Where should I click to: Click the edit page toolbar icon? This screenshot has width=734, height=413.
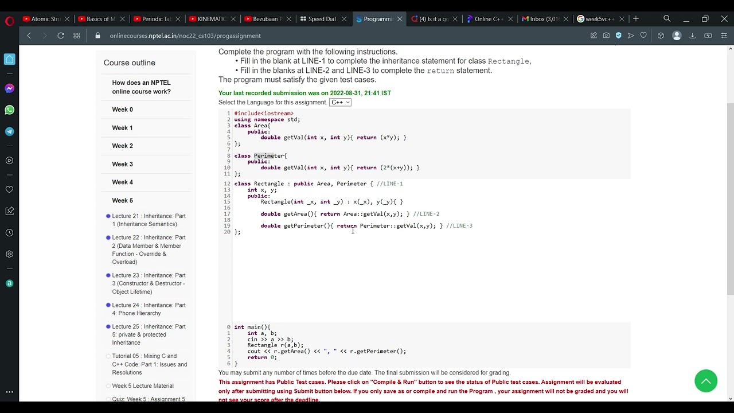594,36
